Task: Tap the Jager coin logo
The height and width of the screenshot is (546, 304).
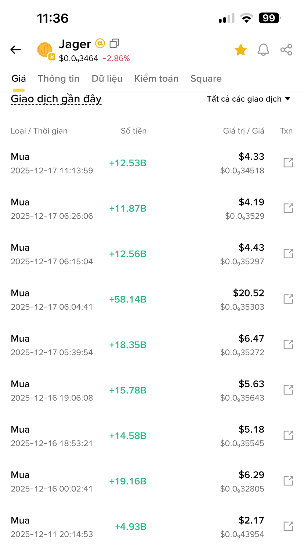Action: (46, 51)
